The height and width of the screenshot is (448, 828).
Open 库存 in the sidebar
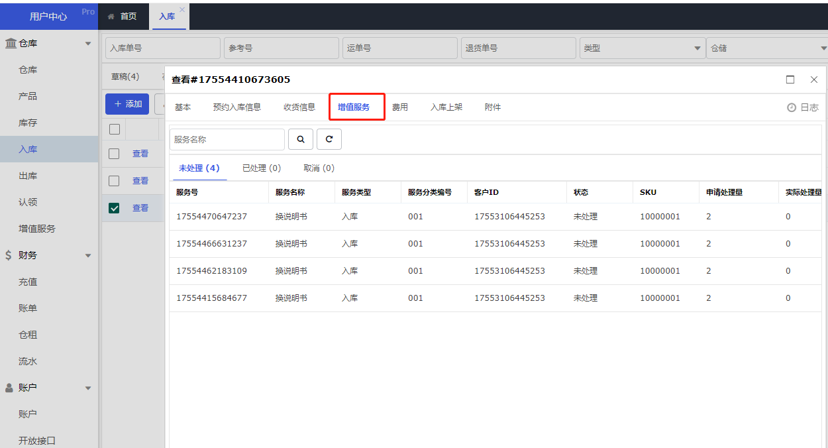[x=28, y=123]
